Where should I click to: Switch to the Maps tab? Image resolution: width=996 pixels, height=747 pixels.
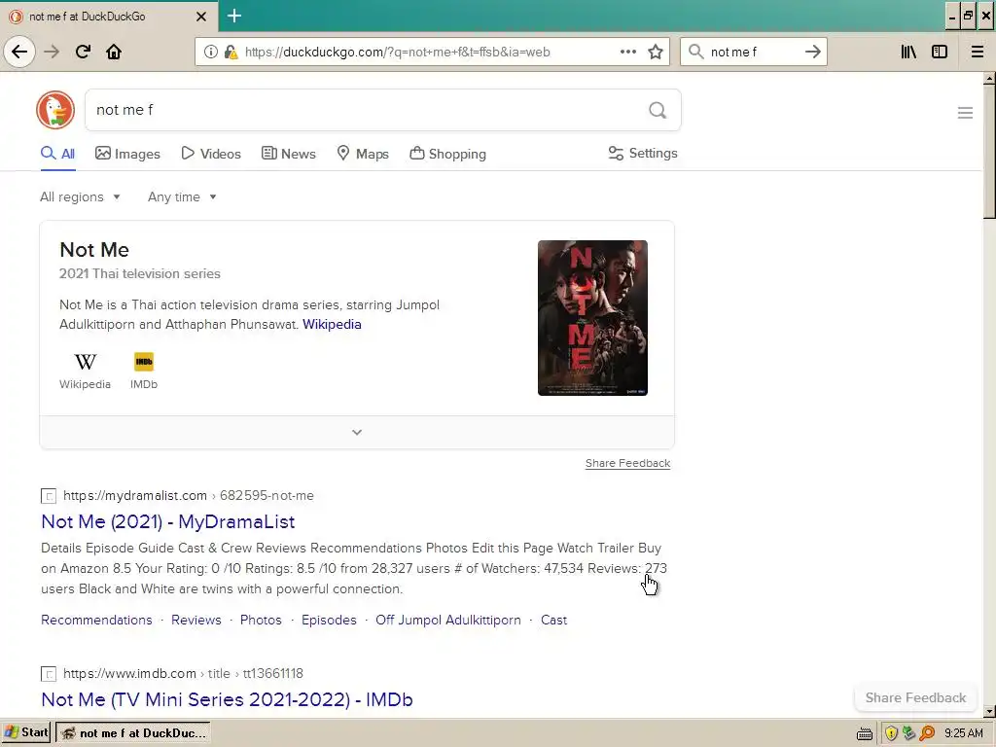tap(363, 154)
